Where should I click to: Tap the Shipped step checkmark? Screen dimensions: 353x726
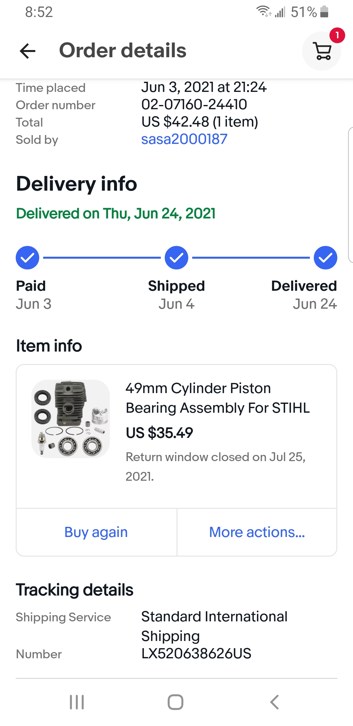(x=176, y=258)
